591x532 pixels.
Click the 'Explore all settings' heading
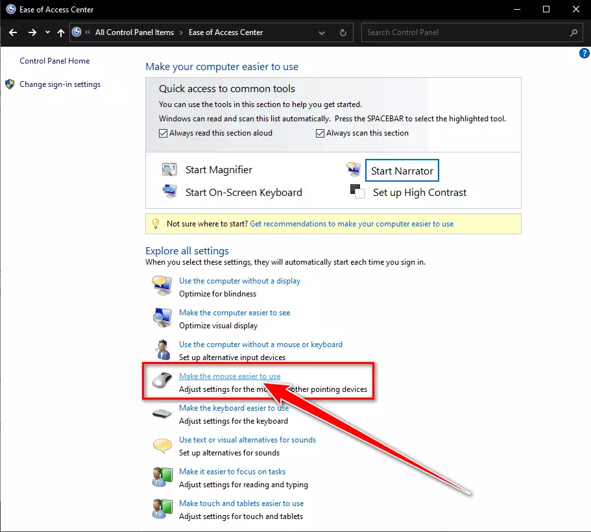(187, 250)
